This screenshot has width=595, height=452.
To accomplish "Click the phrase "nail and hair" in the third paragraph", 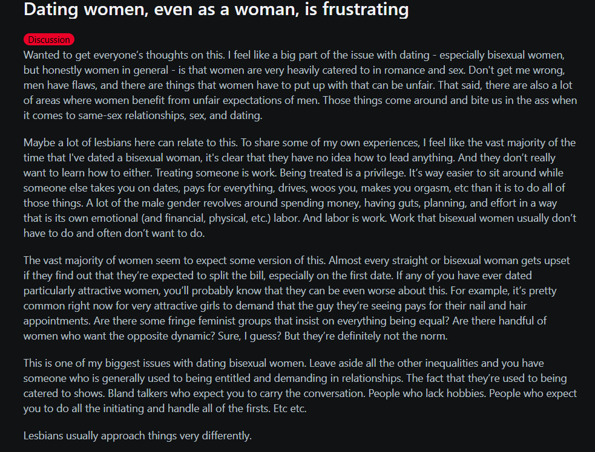I will pyautogui.click(x=498, y=306).
